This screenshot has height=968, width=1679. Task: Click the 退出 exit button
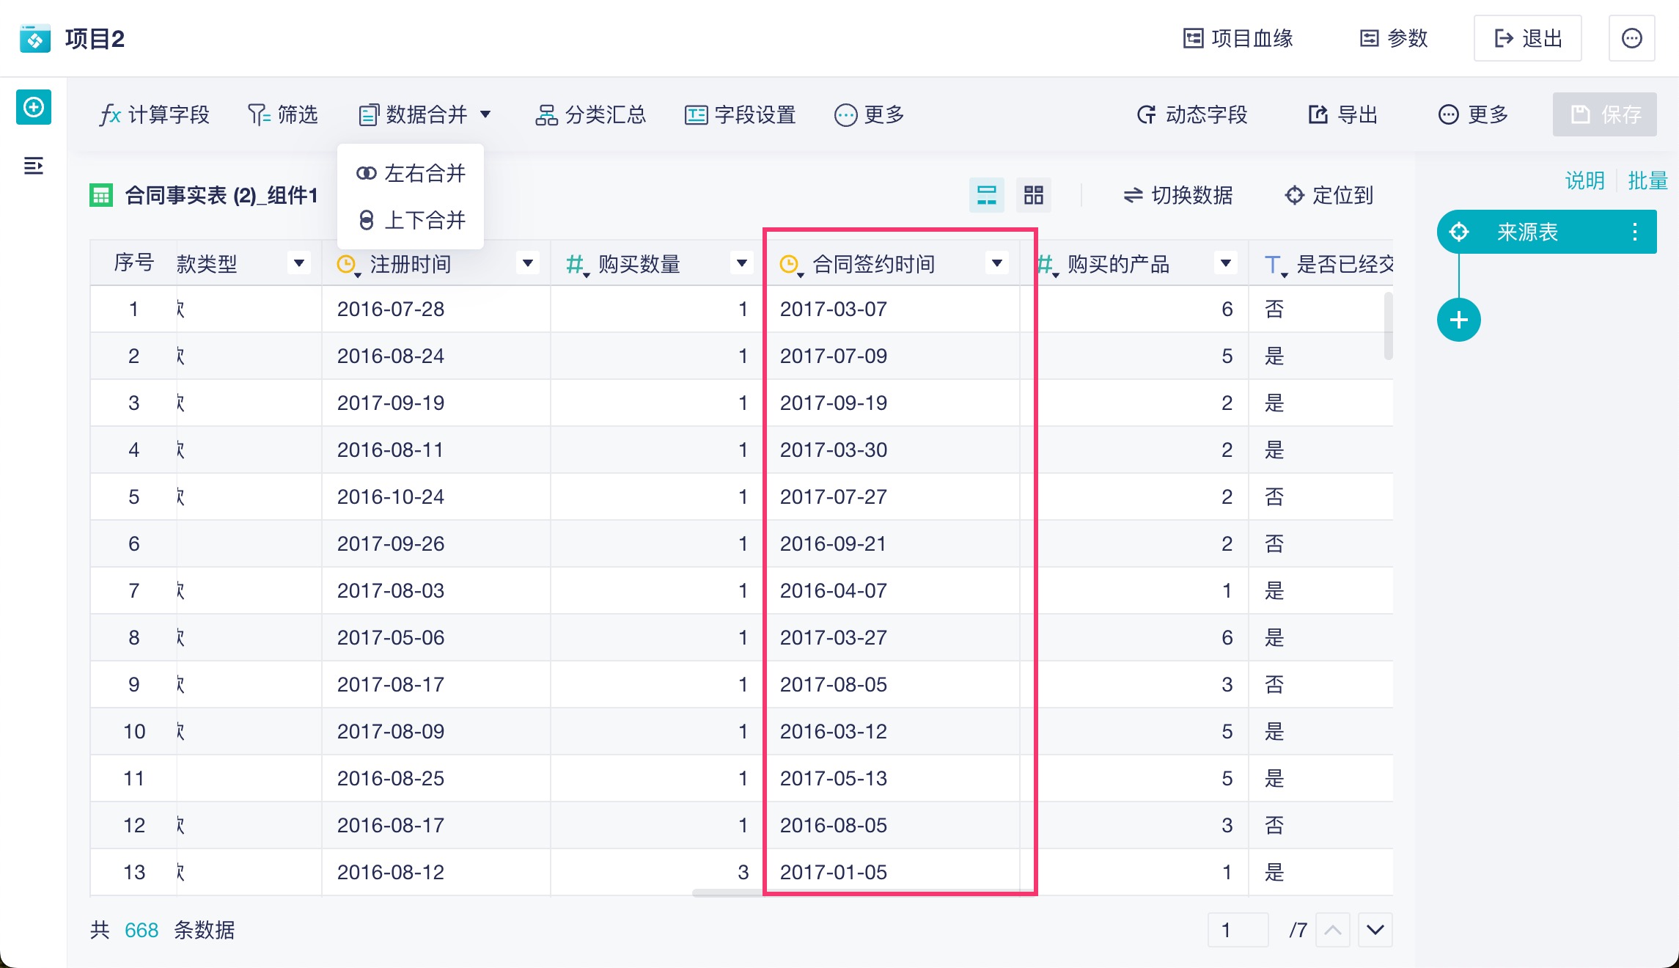(1527, 38)
